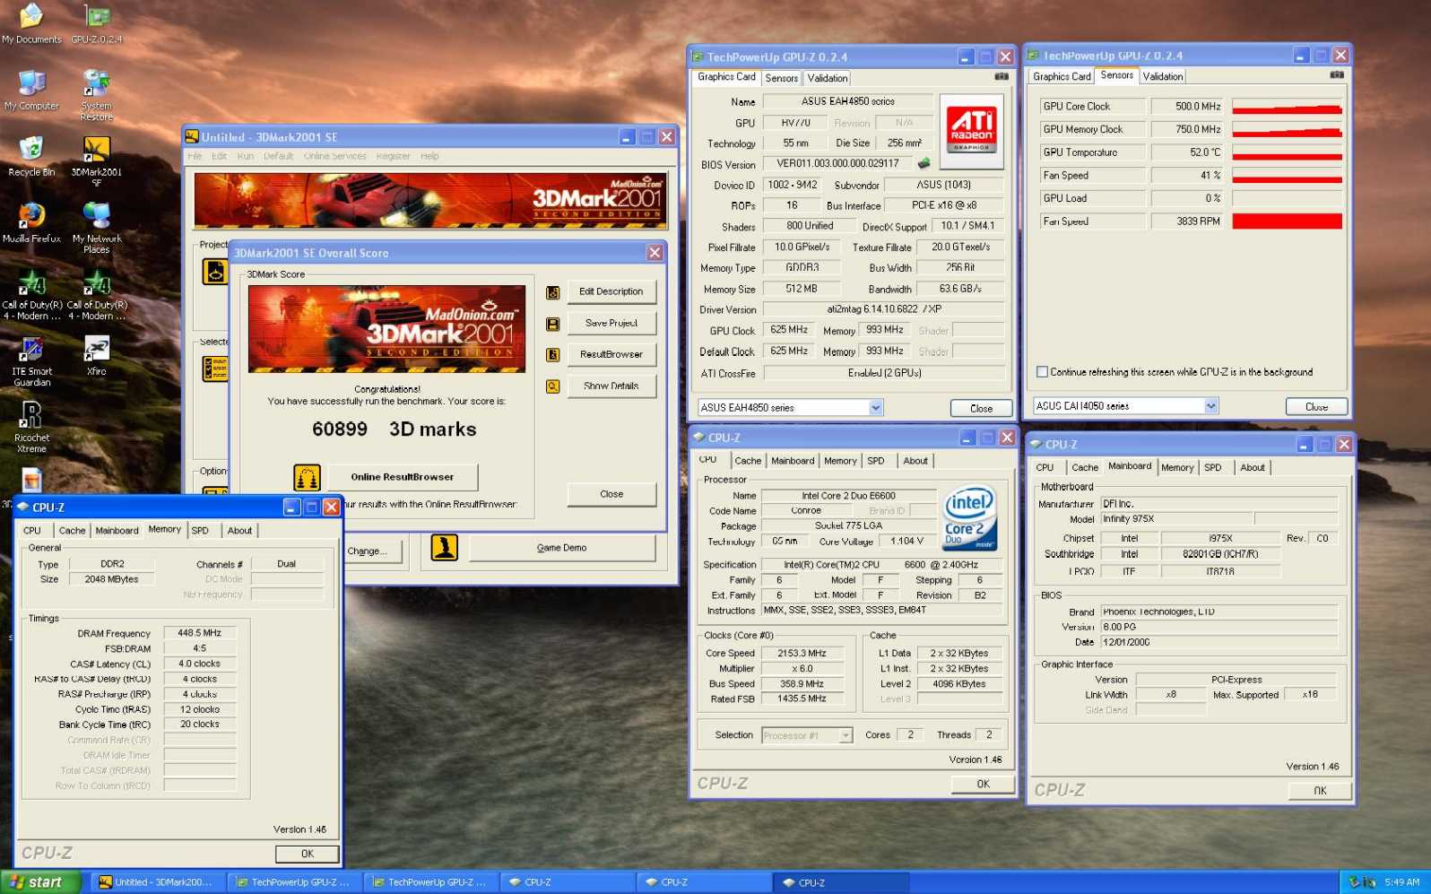Open My Documents desktop icon
The height and width of the screenshot is (894, 1431).
31,23
